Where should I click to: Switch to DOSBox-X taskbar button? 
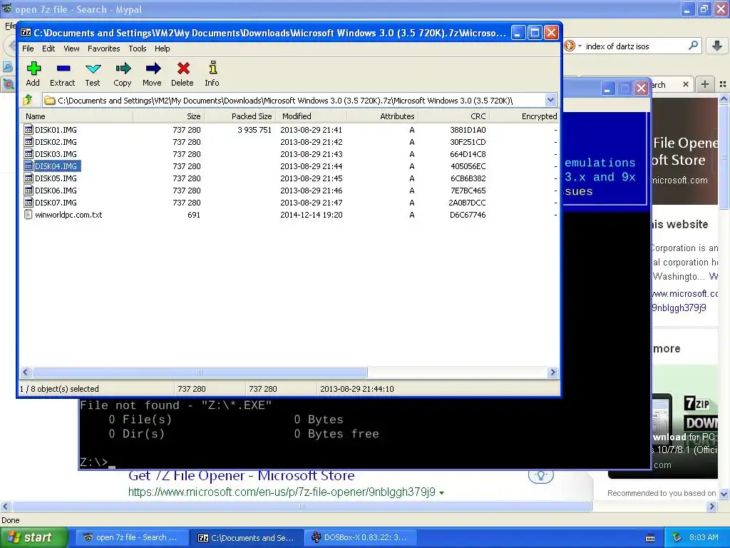click(359, 537)
